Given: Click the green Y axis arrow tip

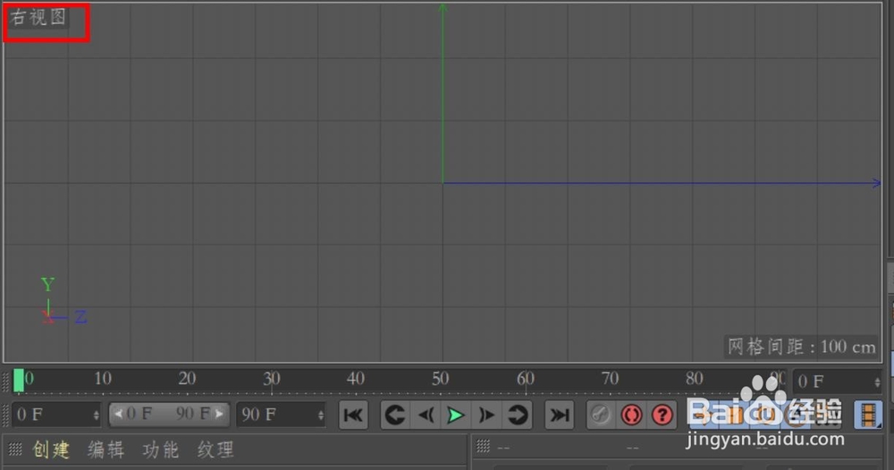Looking at the screenshot, I should (x=443, y=8).
